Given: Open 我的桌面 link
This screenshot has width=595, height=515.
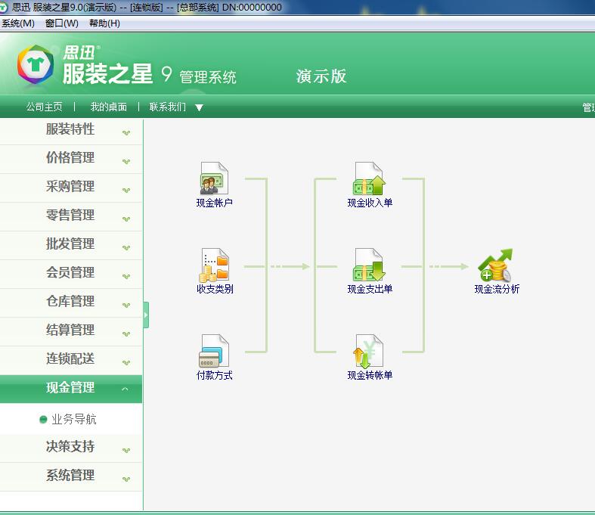Looking at the screenshot, I should [x=109, y=107].
